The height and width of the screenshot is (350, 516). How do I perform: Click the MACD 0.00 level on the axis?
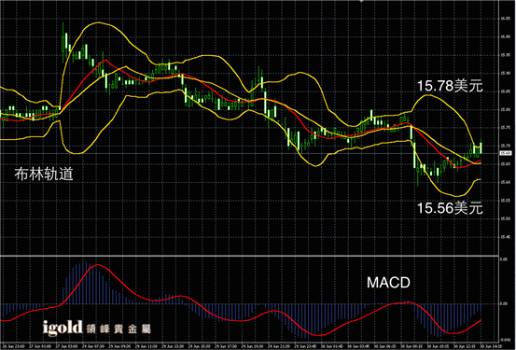click(x=504, y=303)
